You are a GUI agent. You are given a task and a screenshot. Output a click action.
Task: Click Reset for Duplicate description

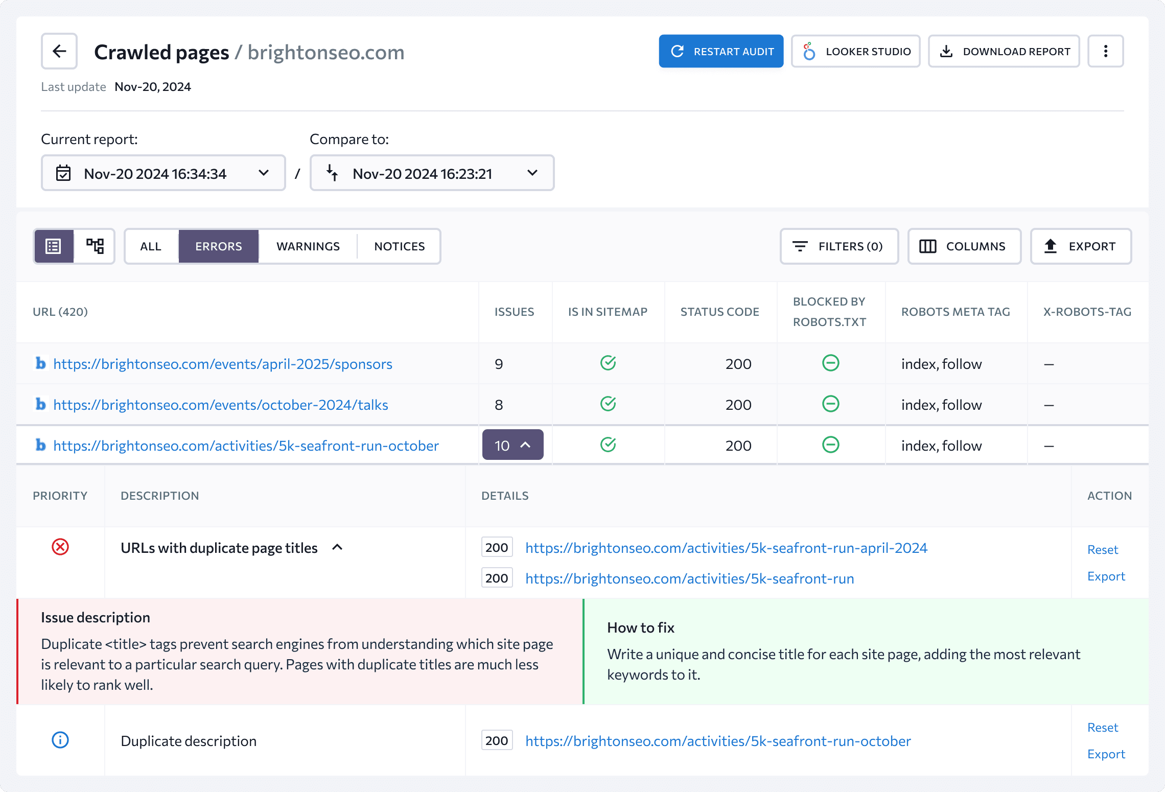[1103, 728]
